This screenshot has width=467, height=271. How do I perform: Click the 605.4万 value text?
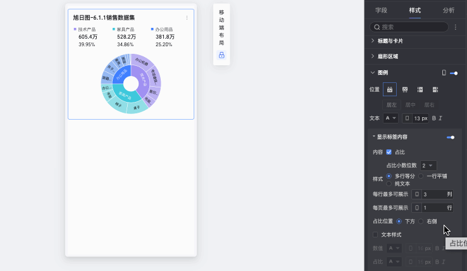[x=88, y=37]
